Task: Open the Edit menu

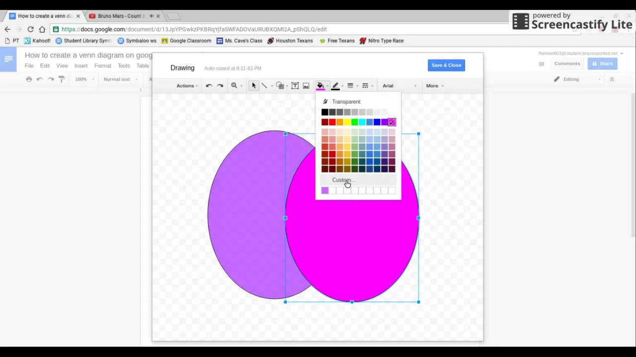Action: click(x=45, y=65)
